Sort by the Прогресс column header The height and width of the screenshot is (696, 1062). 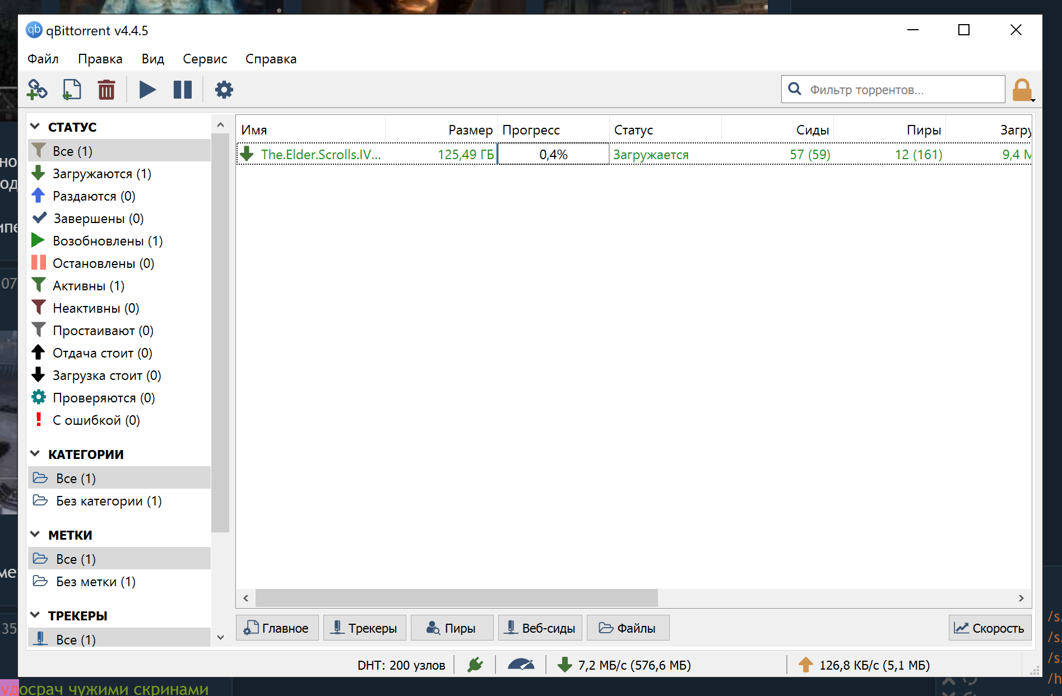pyautogui.click(x=554, y=130)
